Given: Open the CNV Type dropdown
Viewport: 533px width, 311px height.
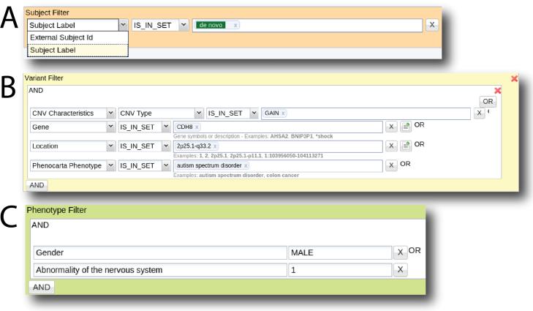Looking at the screenshot, I should tap(198, 113).
